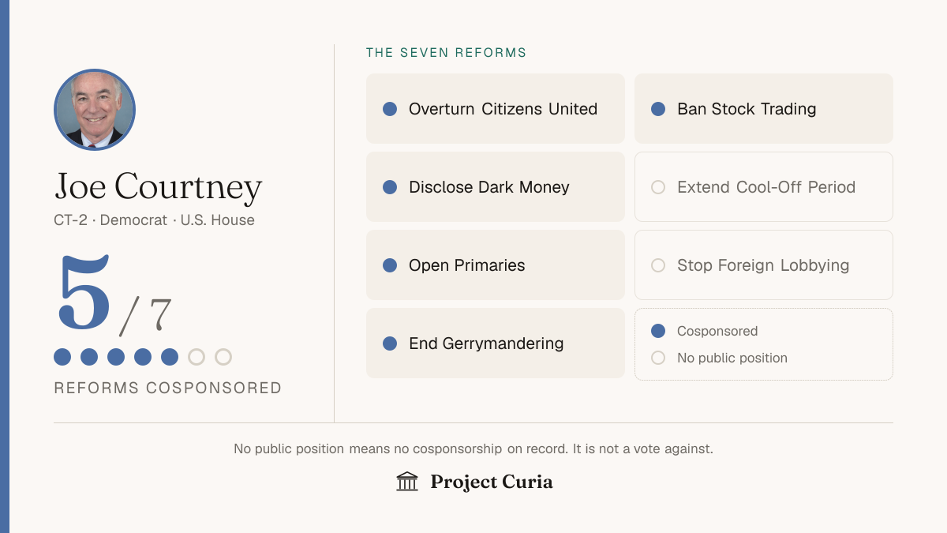947x533 pixels.
Task: Click the first filled progress dot under the score
Action: coord(62,357)
